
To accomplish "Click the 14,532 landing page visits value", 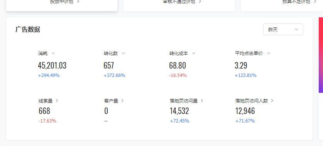I will pos(179,111).
